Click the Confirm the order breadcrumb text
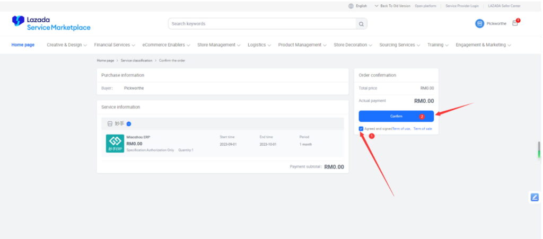Viewport: 543px width, 239px height. point(172,60)
